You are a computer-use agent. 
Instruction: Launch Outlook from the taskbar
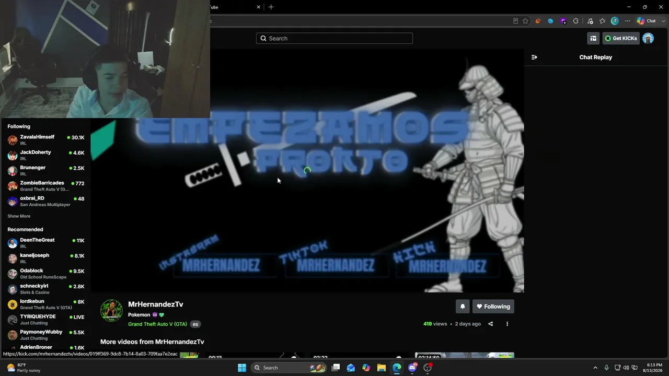[351, 368]
